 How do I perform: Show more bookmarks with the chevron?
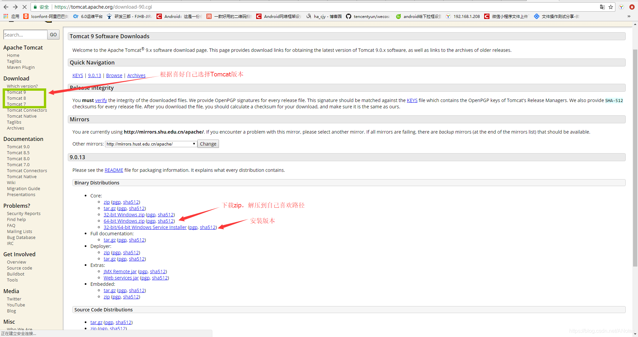(629, 16)
